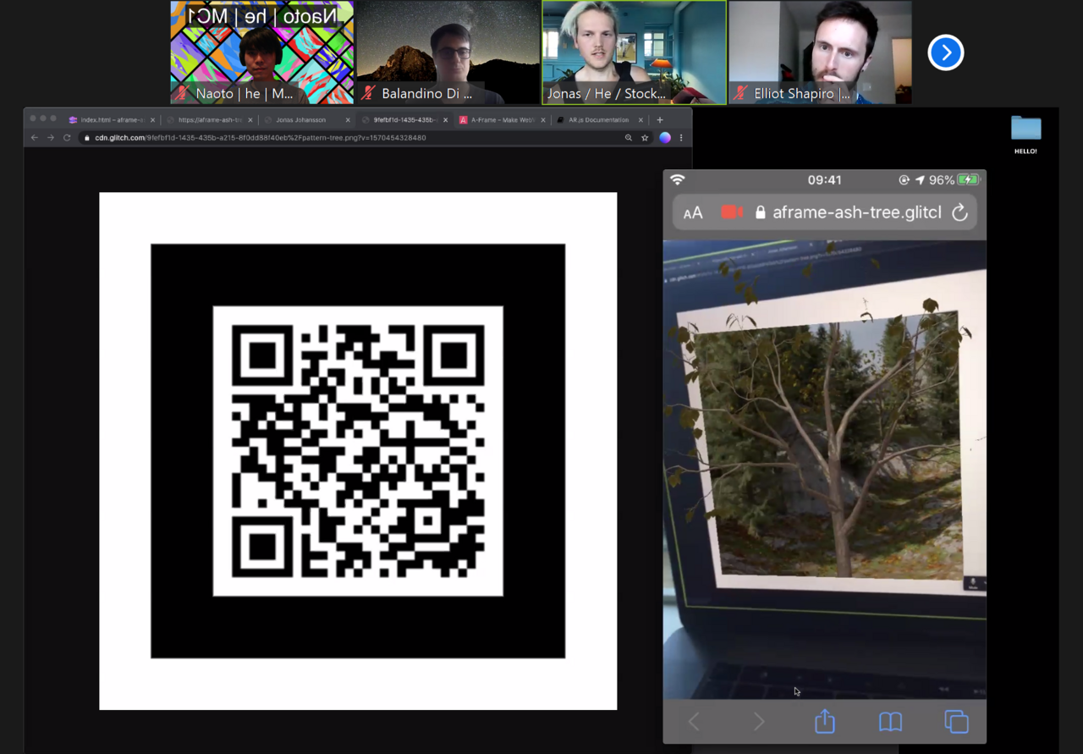Screen dimensions: 1083x754
Task: Show next video participants with blue arrow
Action: click(x=946, y=52)
